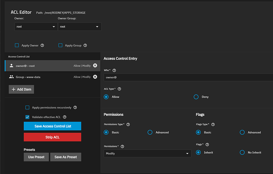Viewport: 273px width, 174px height.
Task: Open the Permissions Type help tooltip
Action: pyautogui.click(x=128, y=125)
